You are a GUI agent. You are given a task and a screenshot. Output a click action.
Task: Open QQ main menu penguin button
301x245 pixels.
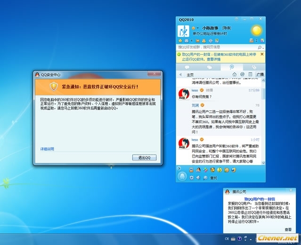pyautogui.click(x=182, y=176)
